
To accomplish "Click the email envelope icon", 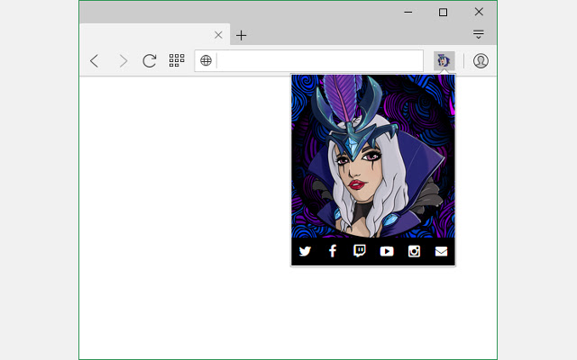I will point(441,251).
